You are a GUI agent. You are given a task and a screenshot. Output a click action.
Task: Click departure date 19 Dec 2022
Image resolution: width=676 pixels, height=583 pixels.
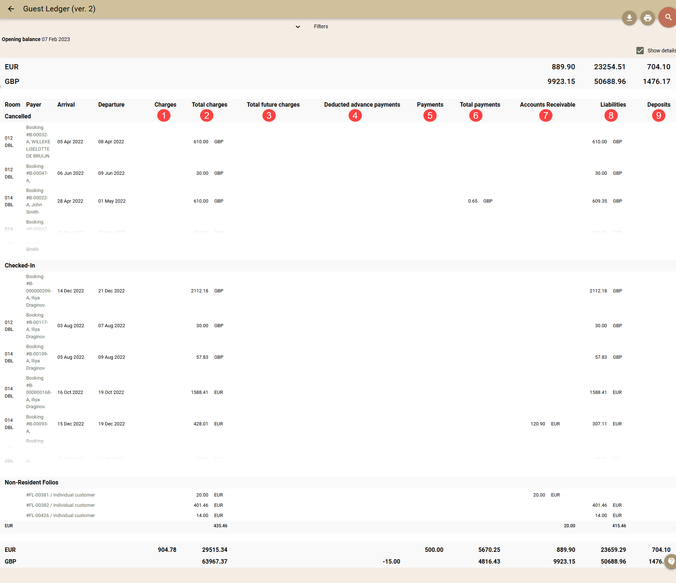coord(111,424)
